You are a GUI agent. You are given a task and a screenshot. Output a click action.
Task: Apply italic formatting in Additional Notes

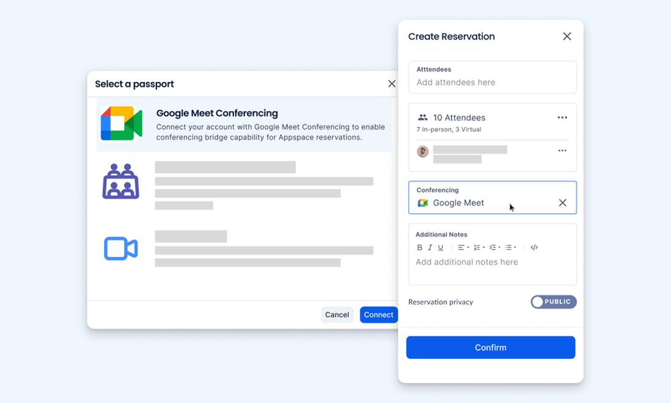(430, 247)
